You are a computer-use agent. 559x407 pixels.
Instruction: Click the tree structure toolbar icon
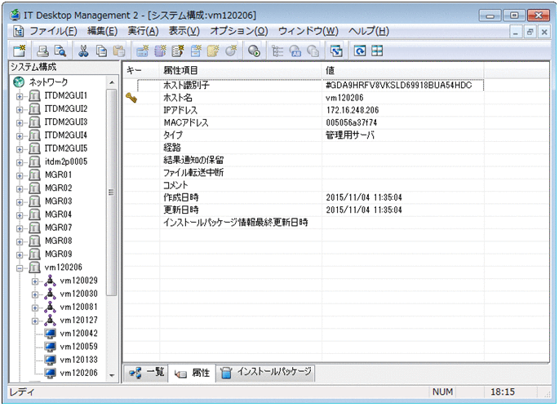tap(277, 51)
